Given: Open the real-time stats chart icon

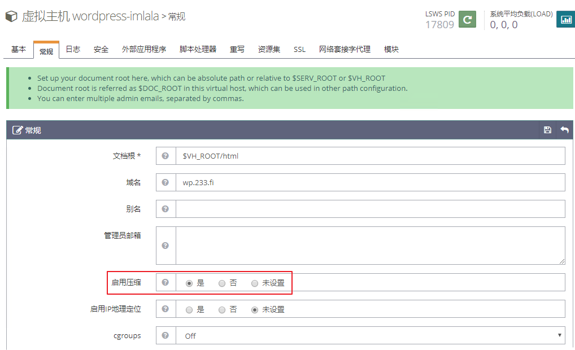Looking at the screenshot, I should tap(566, 19).
